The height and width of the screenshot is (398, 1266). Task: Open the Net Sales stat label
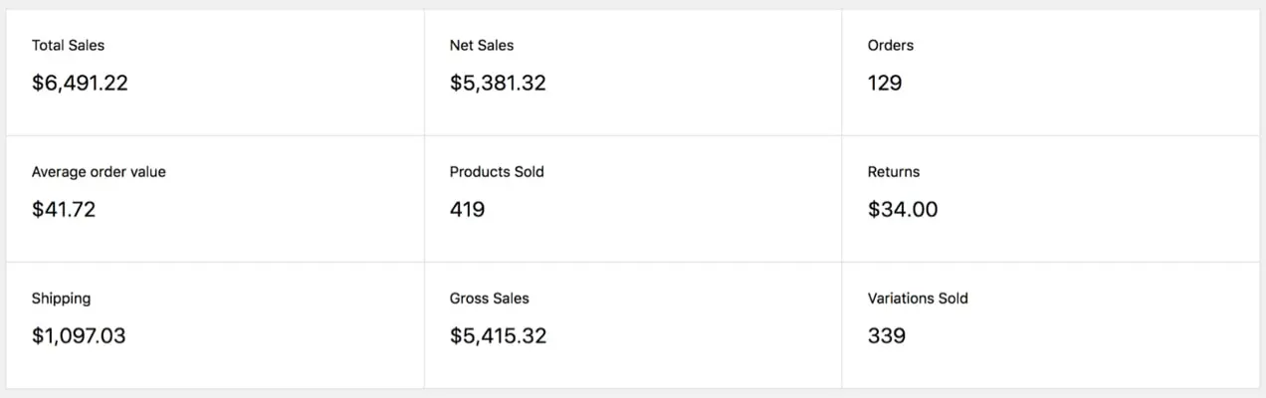coord(482,45)
